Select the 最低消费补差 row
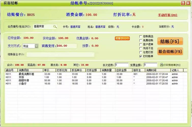This screenshot has height=127, width=192. click(x=96, y=74)
